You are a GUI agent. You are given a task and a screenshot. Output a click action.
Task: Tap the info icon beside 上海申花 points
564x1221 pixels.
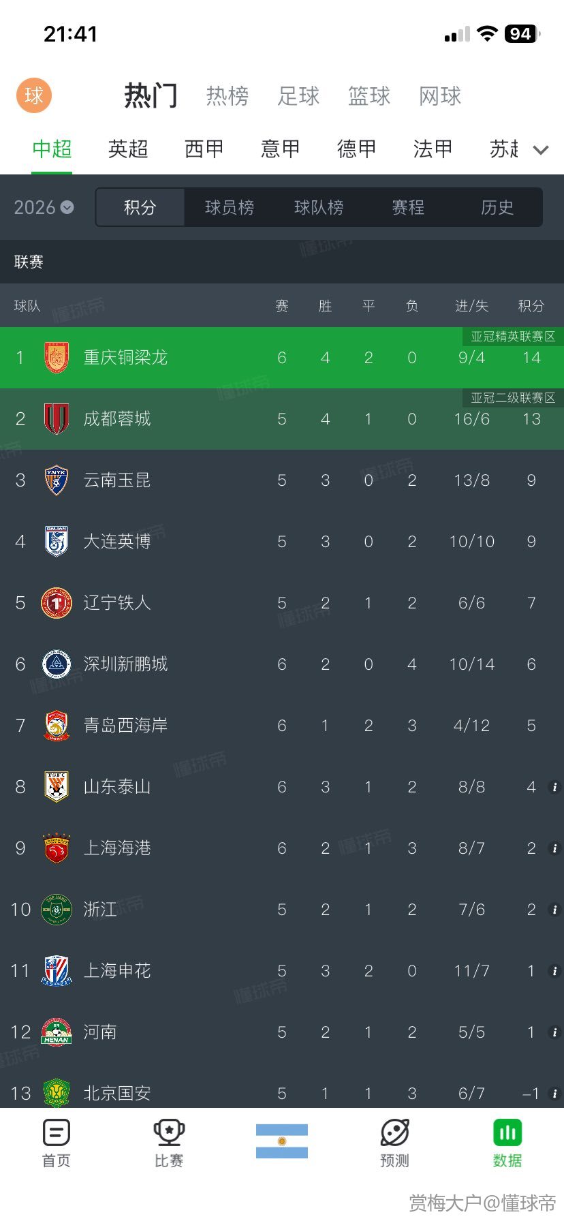coord(554,971)
